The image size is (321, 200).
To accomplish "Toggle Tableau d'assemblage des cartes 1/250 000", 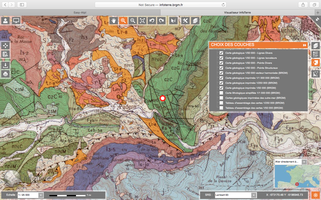I will (x=221, y=103).
